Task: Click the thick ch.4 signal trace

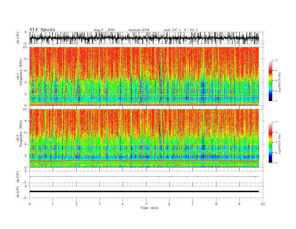Action: (144, 192)
